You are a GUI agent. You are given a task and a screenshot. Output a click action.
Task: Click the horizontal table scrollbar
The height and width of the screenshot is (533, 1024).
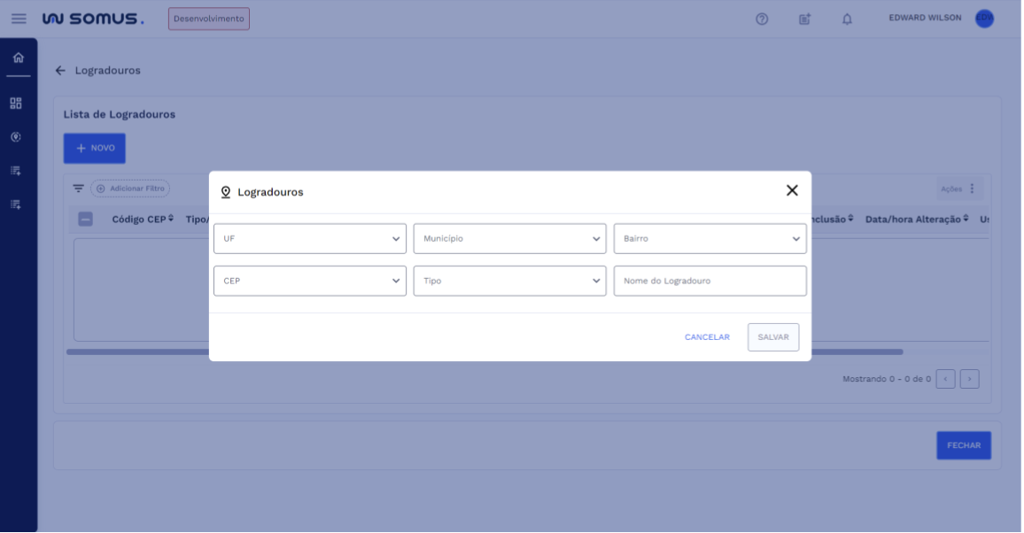pyautogui.click(x=137, y=352)
